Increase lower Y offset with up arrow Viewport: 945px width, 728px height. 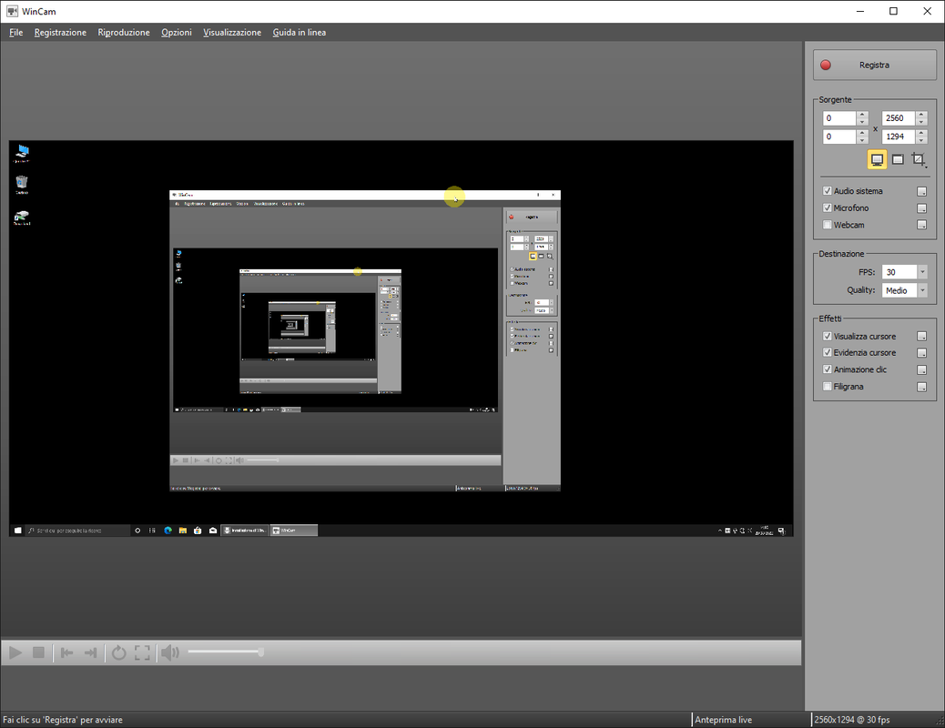pos(862,133)
